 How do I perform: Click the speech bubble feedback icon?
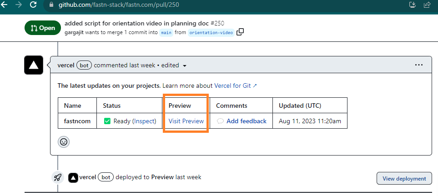(220, 121)
